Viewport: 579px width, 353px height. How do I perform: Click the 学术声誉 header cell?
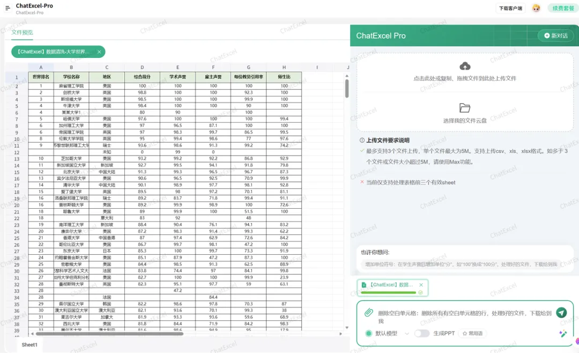coord(177,77)
